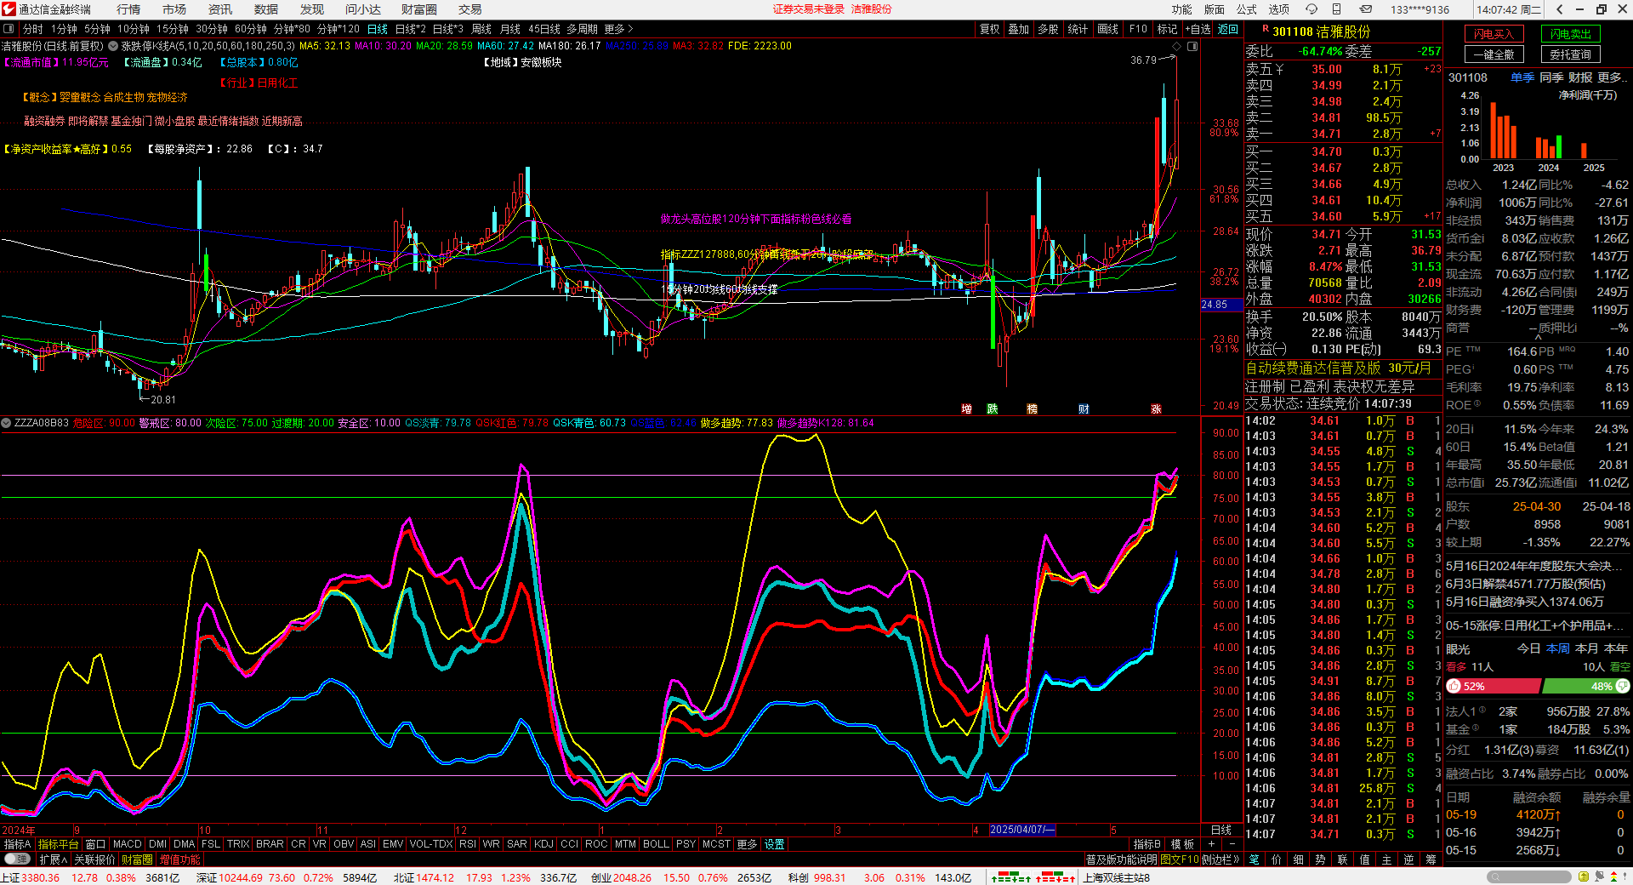Click the red-green arrows market breadth indicator
Screen dimensions: 1633x885
(x=1033, y=877)
